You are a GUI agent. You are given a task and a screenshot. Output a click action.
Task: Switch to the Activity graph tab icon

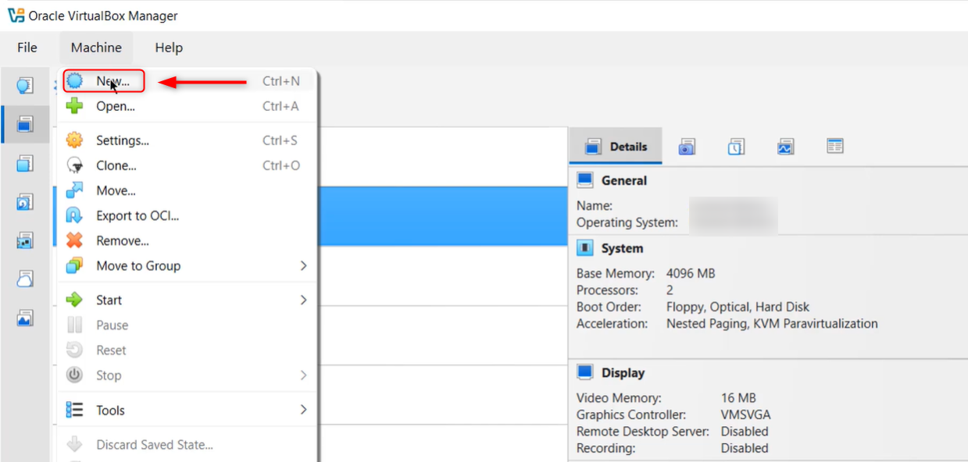pos(786,147)
